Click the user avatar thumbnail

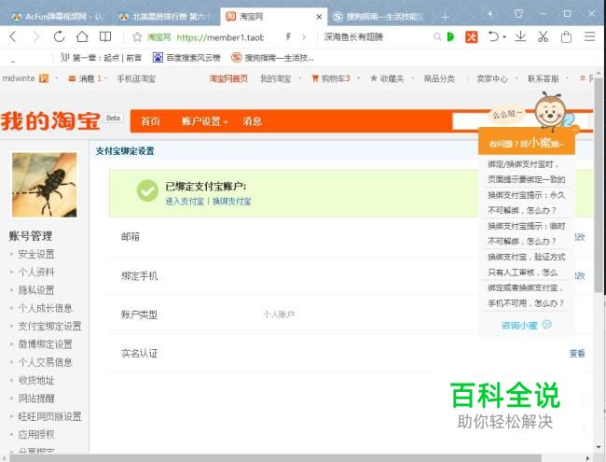tap(44, 185)
